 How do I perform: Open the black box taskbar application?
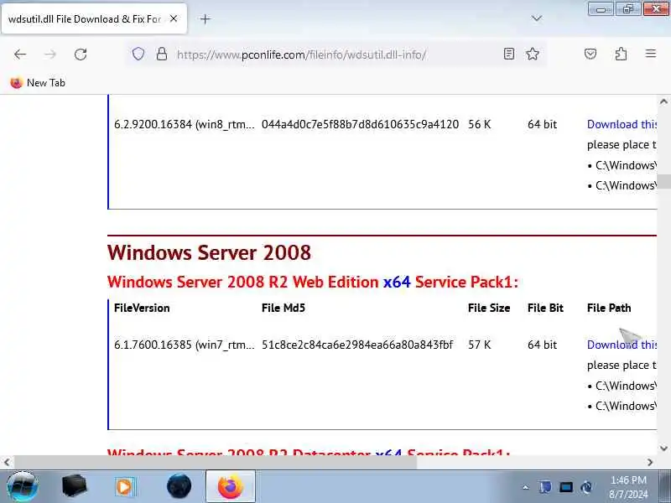(x=74, y=486)
